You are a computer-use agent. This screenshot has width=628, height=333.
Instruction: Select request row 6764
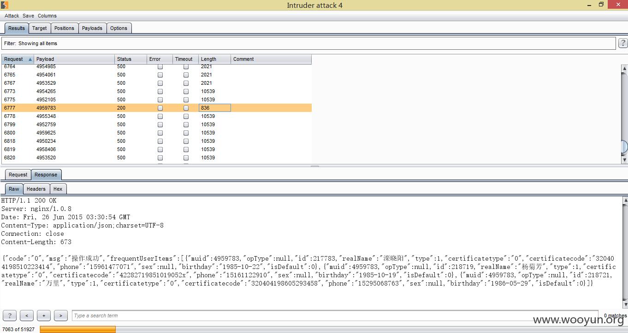click(x=156, y=67)
